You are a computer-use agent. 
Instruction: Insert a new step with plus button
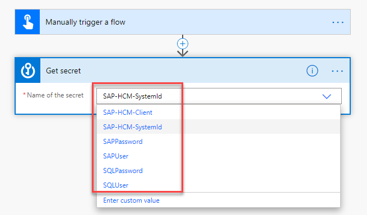(183, 44)
